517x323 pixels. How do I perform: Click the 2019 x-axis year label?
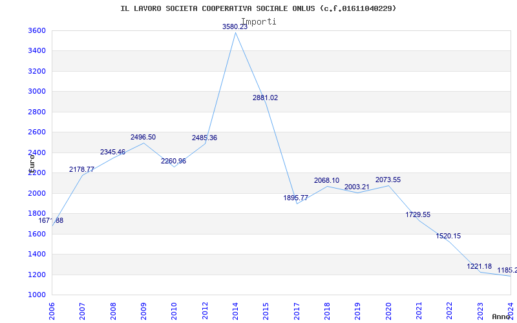click(x=358, y=311)
